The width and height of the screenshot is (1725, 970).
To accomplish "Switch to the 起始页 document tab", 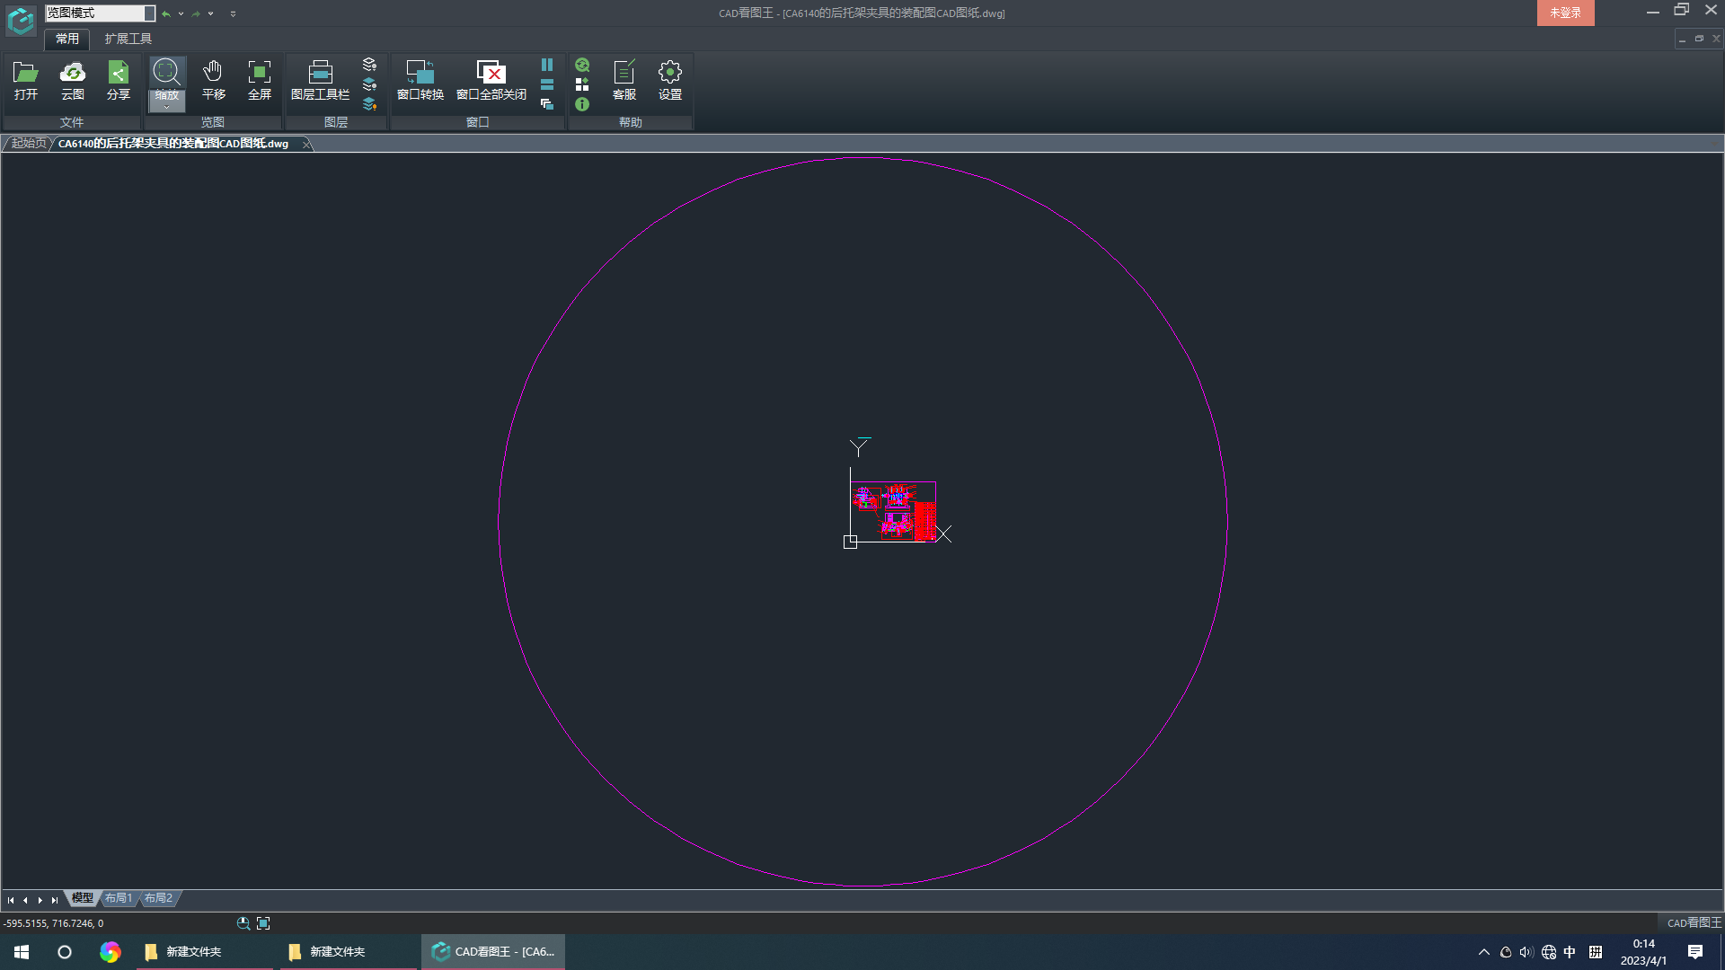I will (29, 144).
